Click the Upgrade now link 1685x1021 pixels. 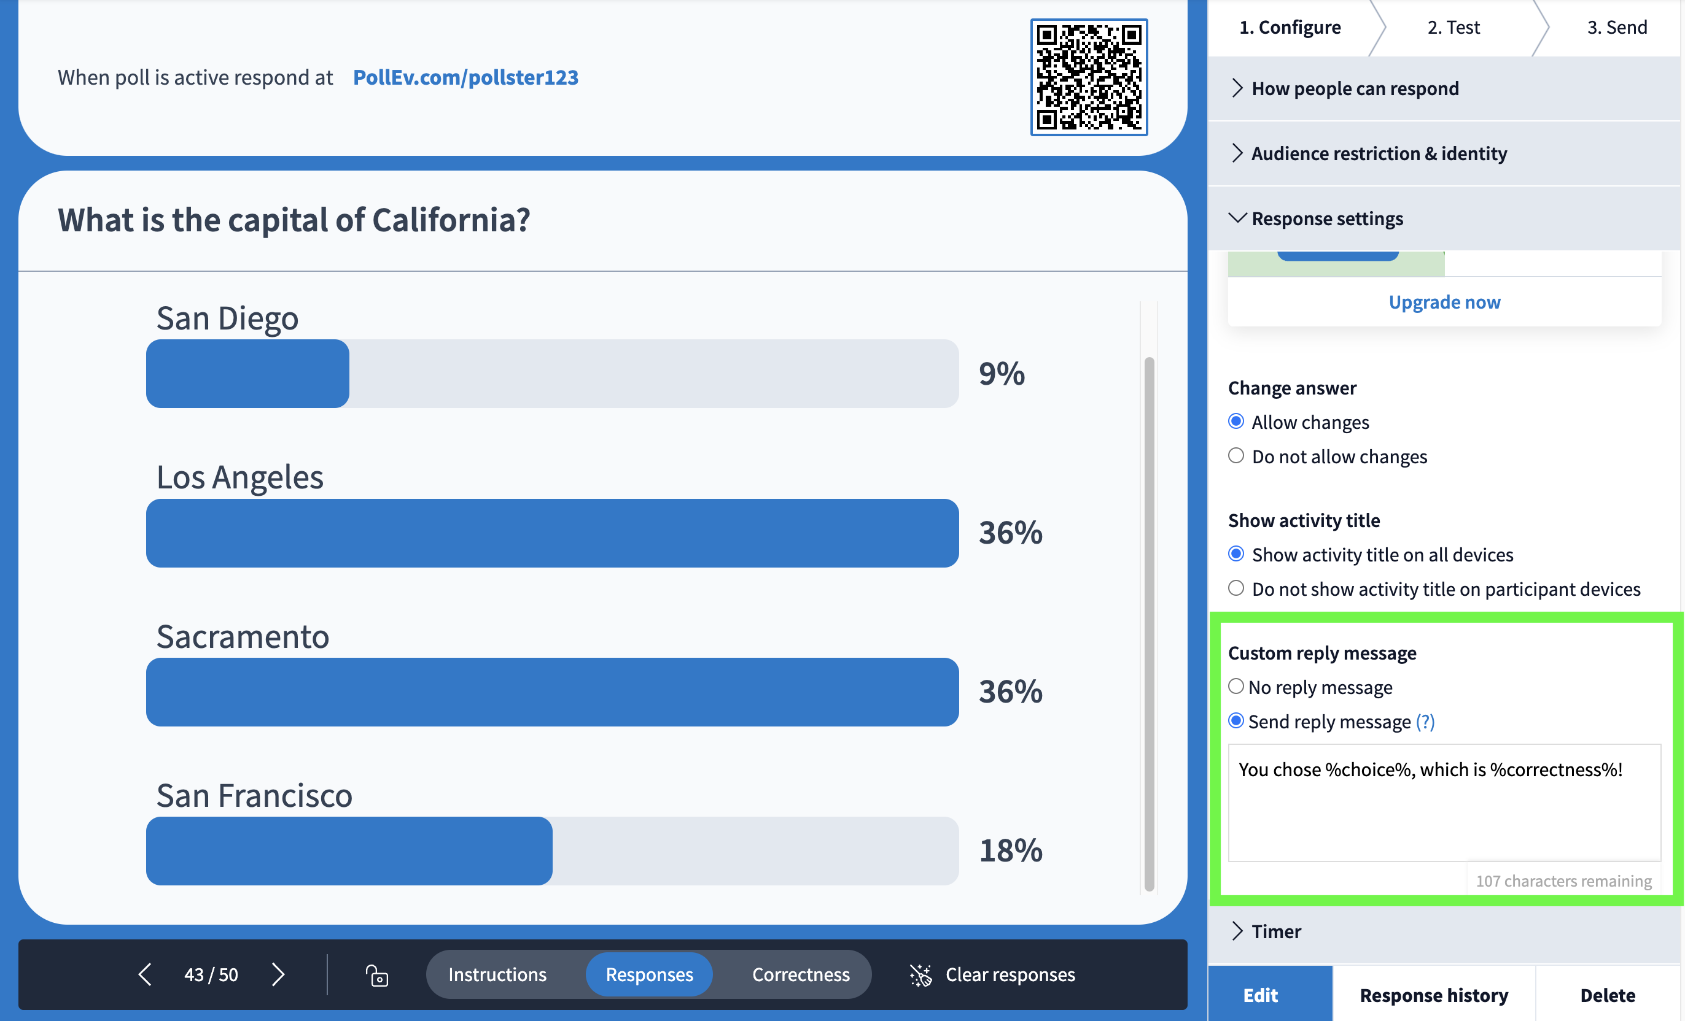[1444, 302]
